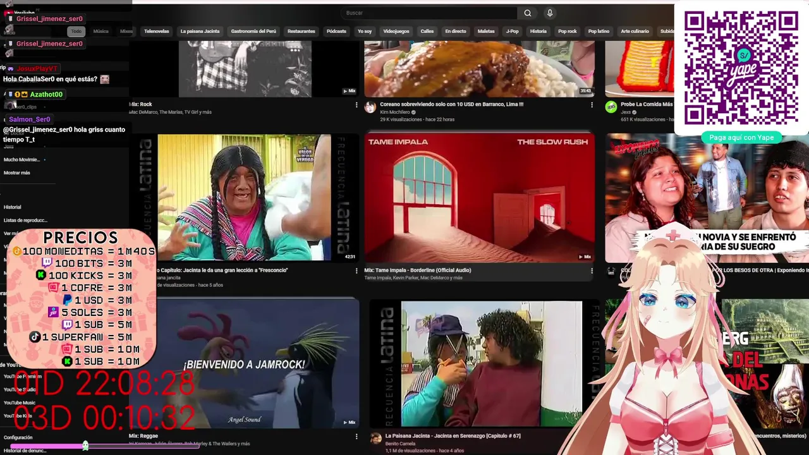Select the Videojuegos filter chip
The width and height of the screenshot is (809, 455).
pos(396,31)
